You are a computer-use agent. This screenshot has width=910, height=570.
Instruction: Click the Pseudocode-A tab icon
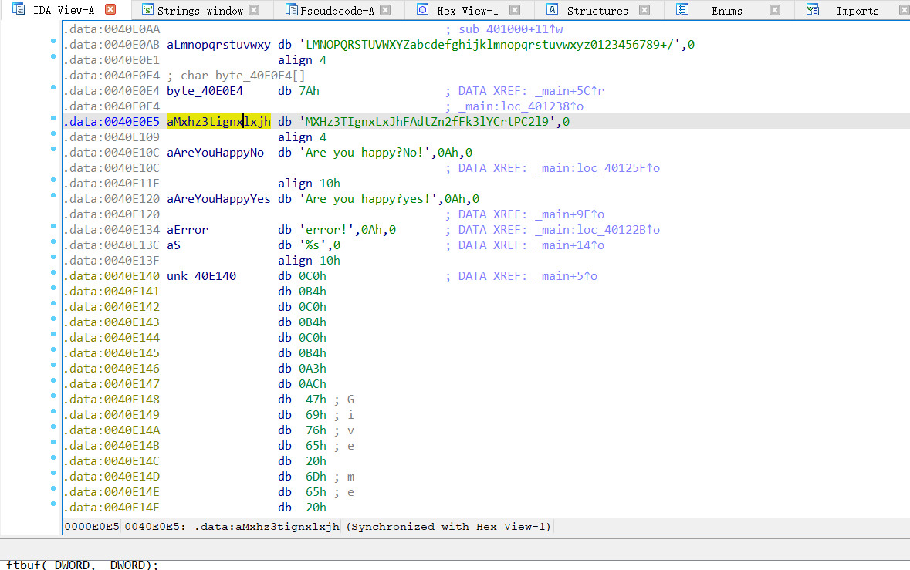[290, 10]
